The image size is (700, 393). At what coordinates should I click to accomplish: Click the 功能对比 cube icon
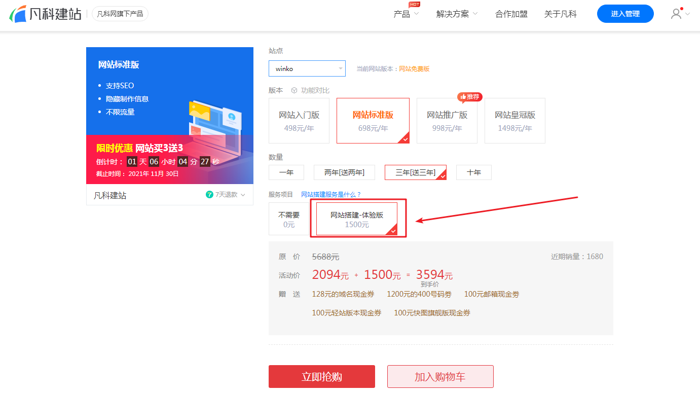pos(294,90)
